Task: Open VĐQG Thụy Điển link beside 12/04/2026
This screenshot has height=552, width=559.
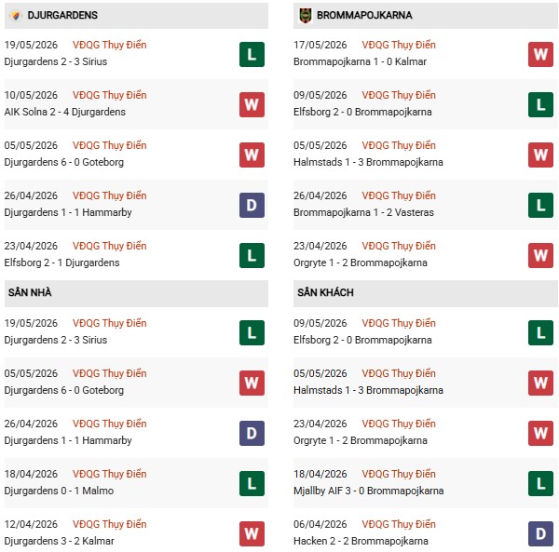Action: point(109,524)
